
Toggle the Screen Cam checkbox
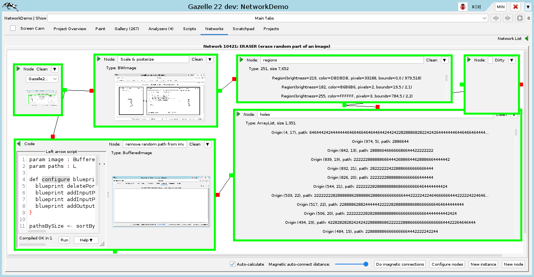(x=13, y=28)
